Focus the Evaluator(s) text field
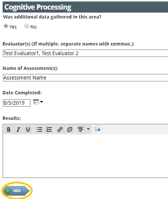Screen dimensions: 168x199 tap(86, 53)
